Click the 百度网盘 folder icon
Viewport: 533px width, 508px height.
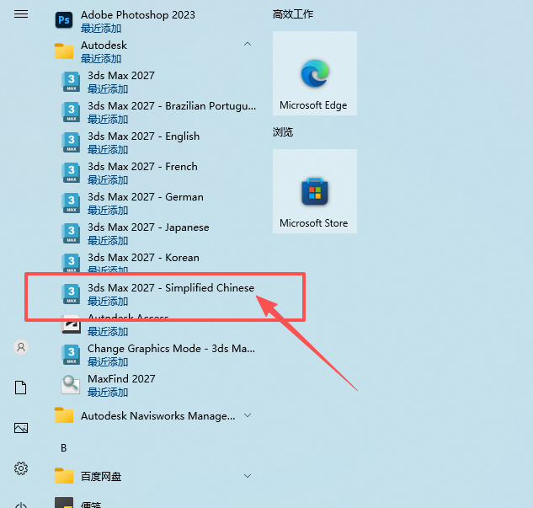coord(64,476)
